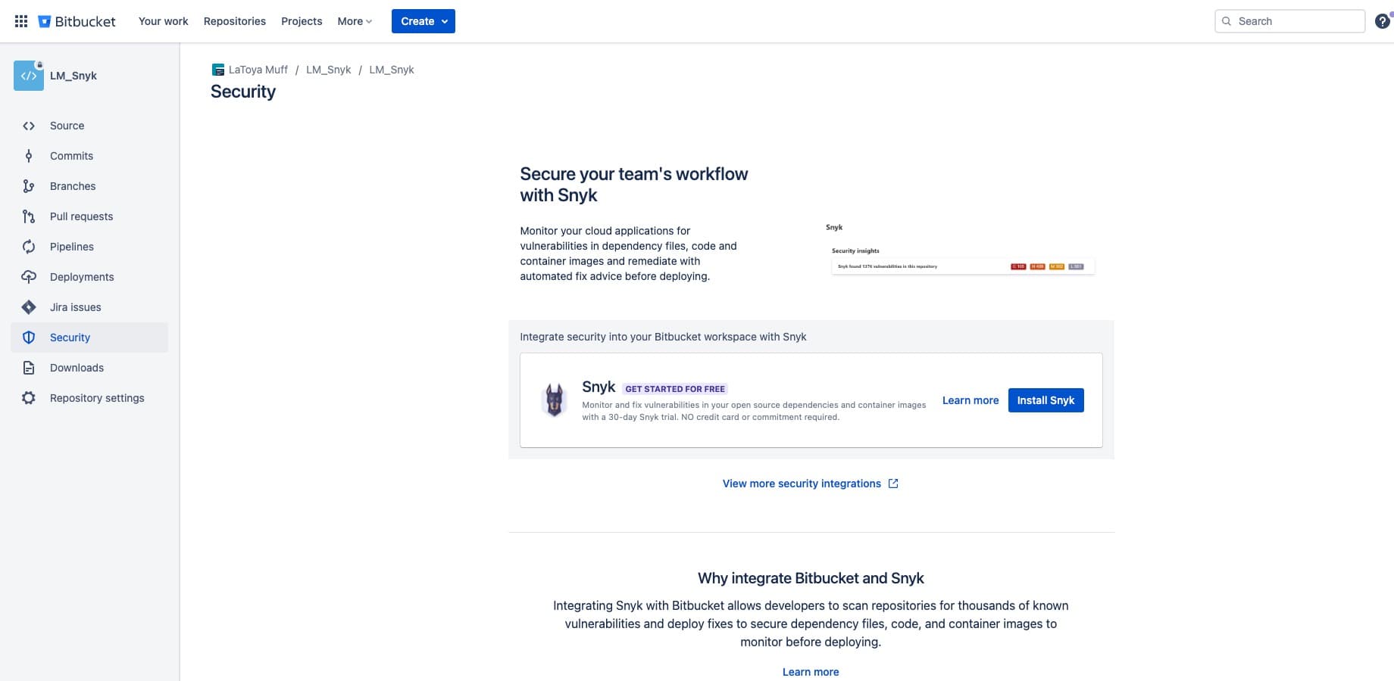Go to Source in sidebar
1394x681 pixels.
click(89, 126)
